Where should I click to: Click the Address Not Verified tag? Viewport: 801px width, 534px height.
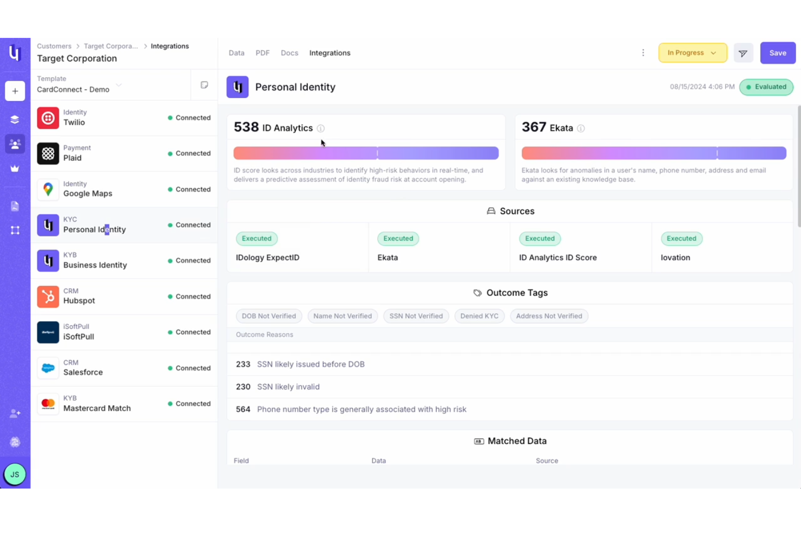point(549,316)
